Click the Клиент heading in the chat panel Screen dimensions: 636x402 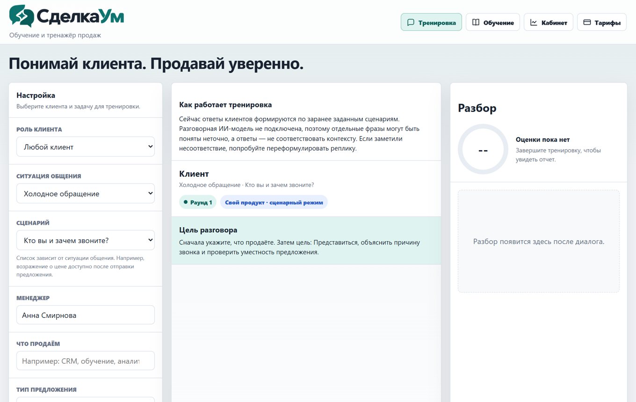point(194,174)
